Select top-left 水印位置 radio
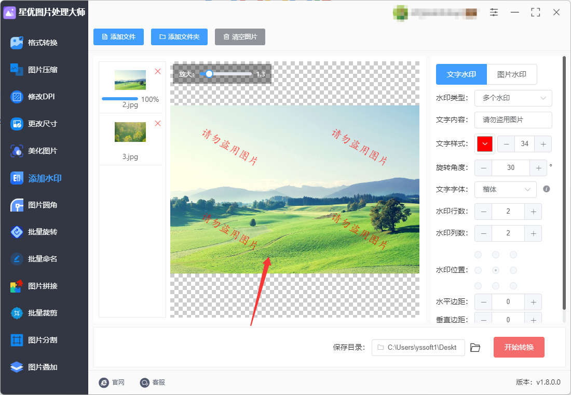The width and height of the screenshot is (571, 395). tap(478, 255)
